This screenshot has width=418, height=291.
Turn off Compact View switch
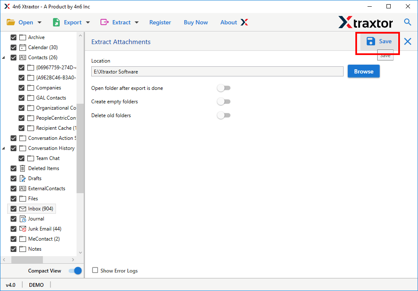pyautogui.click(x=75, y=271)
